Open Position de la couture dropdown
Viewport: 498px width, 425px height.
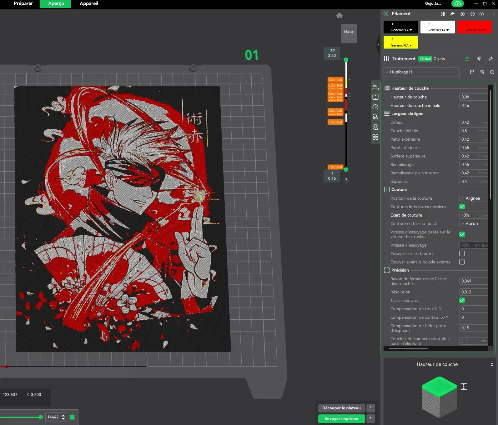click(473, 198)
